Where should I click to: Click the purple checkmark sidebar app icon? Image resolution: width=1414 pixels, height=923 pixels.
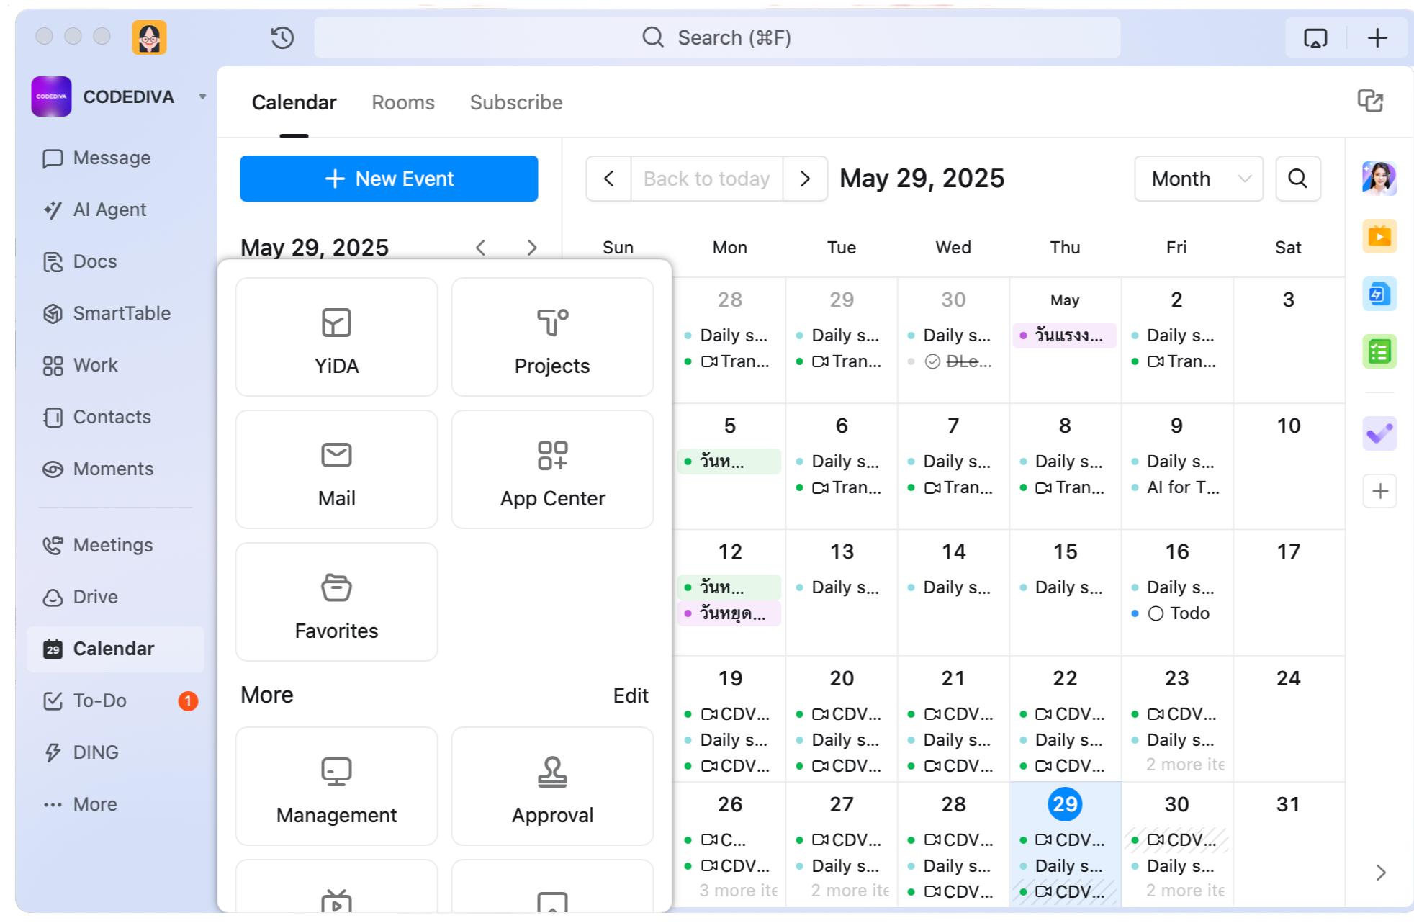1379,433
